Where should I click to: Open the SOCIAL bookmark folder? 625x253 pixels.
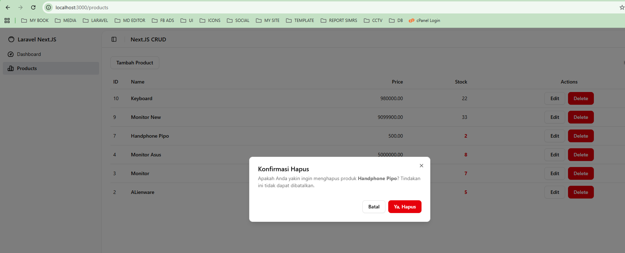[238, 21]
